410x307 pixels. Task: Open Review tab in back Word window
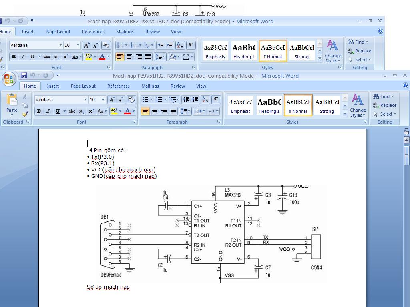tap(153, 32)
